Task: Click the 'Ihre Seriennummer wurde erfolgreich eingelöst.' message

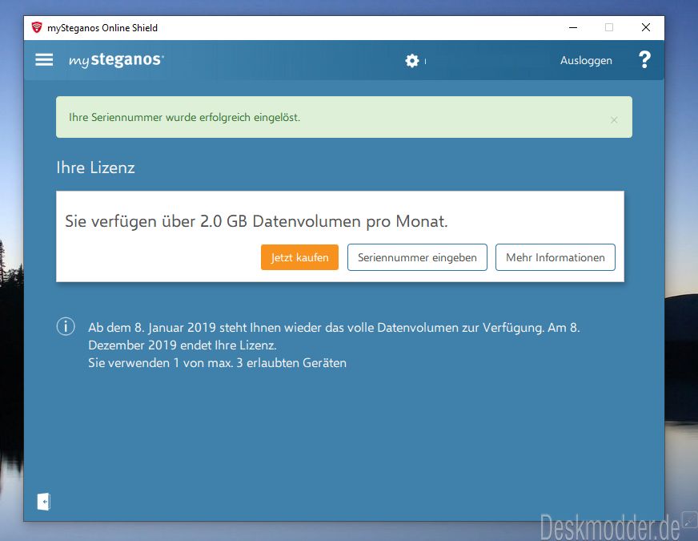Action: click(x=184, y=117)
